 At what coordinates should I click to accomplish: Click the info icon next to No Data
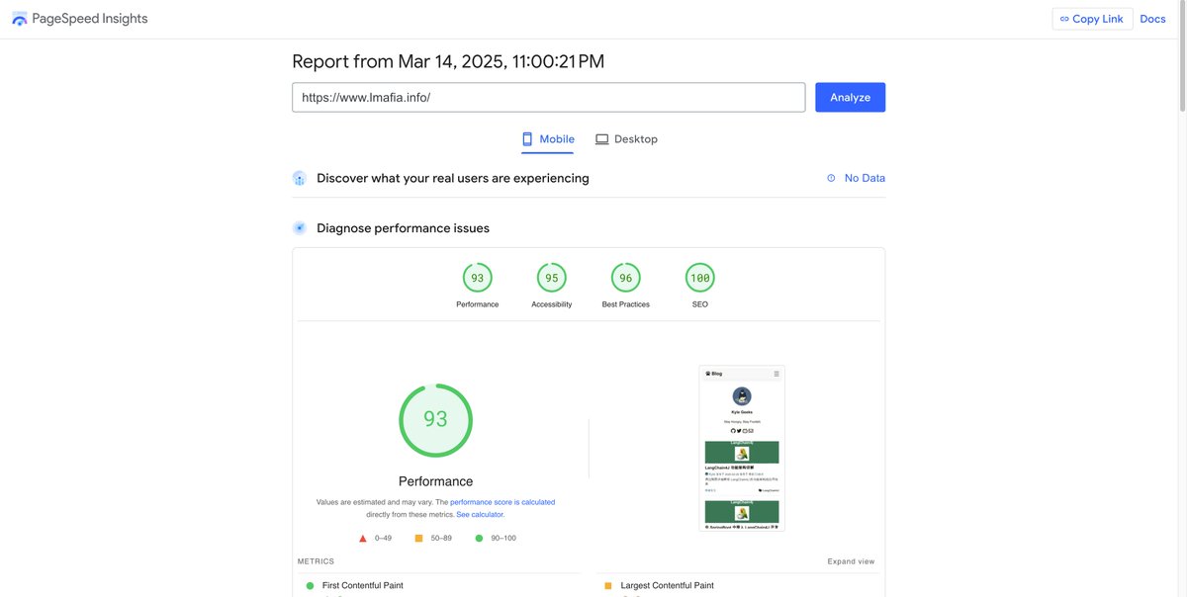coord(829,177)
